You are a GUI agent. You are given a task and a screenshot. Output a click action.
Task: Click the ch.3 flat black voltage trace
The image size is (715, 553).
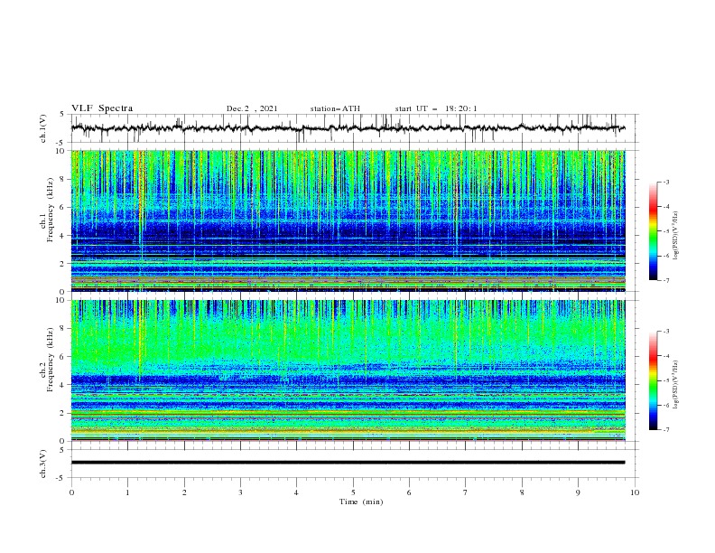pos(348,463)
